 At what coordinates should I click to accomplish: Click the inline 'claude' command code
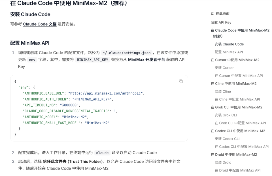[x=102, y=153]
